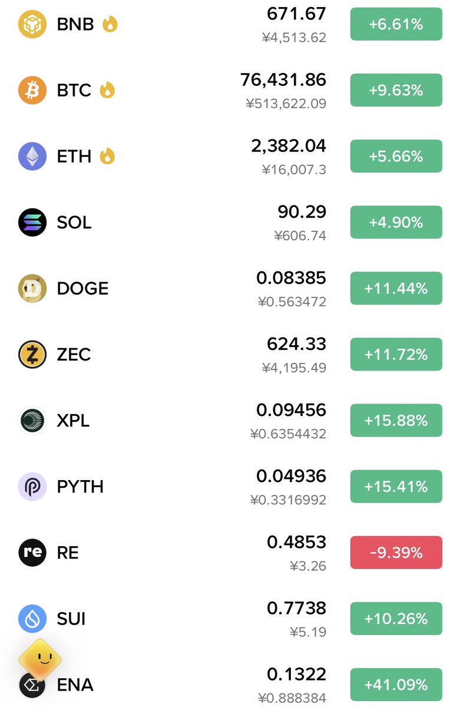Screen dimensions: 460x707
Task: Select the ENA ticker label
Action: coord(75,685)
